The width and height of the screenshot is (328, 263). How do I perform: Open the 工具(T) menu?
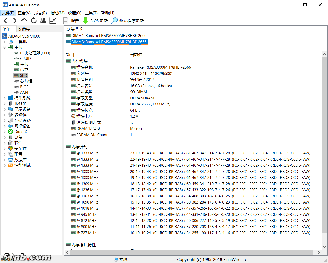click(x=91, y=13)
